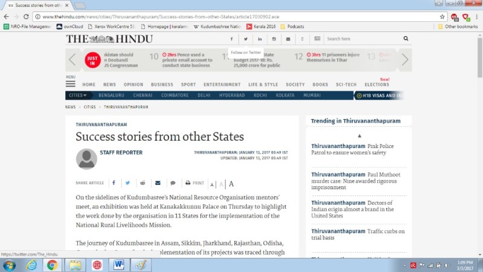The image size is (483, 272).
Task: Open Traffic curbs on trial basis story
Action: (x=357, y=235)
